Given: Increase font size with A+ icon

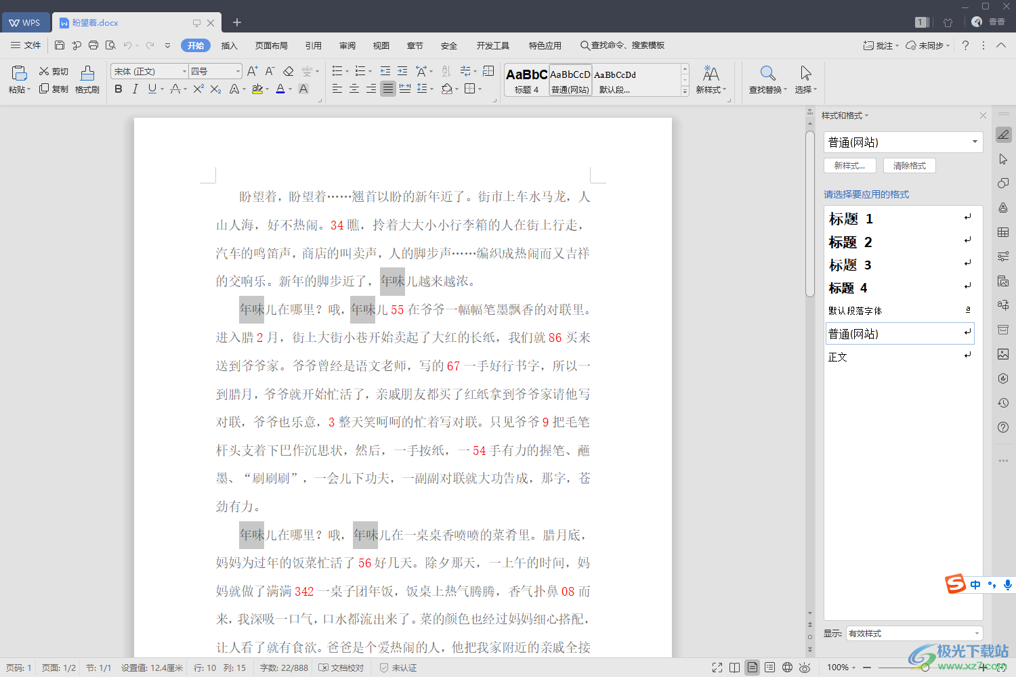Looking at the screenshot, I should (252, 71).
